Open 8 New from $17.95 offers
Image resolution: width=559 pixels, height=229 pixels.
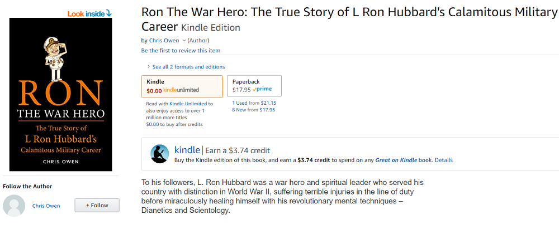click(253, 110)
